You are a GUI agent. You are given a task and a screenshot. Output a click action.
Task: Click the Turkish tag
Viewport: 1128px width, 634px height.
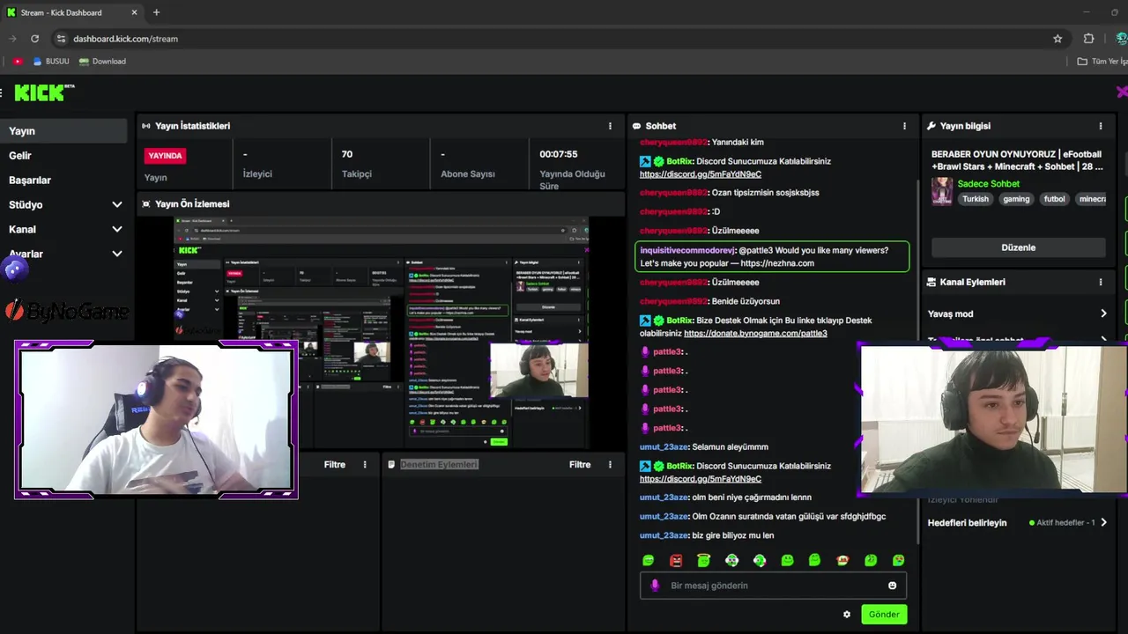click(976, 199)
